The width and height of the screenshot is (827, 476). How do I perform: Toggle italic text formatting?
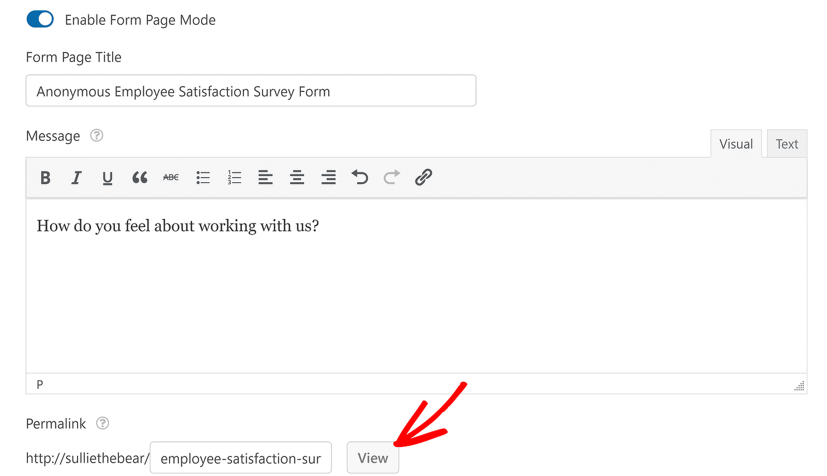coord(76,178)
